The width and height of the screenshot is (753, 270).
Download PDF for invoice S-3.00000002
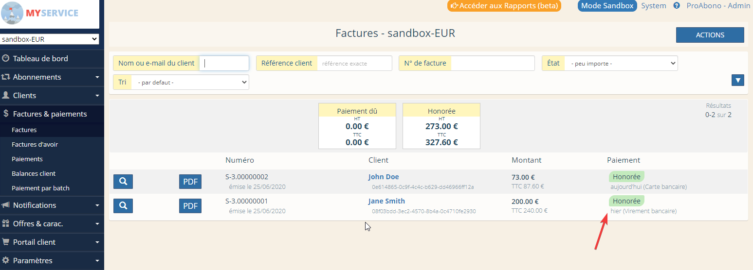[190, 182]
